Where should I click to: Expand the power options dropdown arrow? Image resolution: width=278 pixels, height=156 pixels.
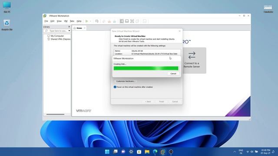(90, 21)
